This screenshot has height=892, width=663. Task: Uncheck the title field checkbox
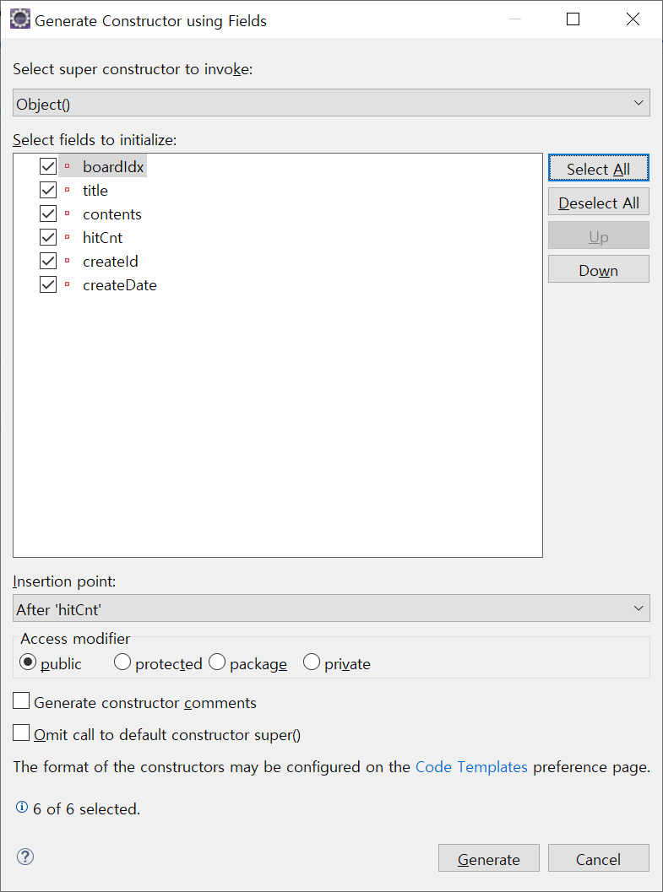[x=48, y=190]
